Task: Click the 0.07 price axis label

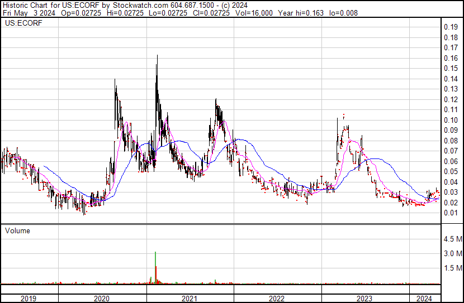Action: pos(451,151)
